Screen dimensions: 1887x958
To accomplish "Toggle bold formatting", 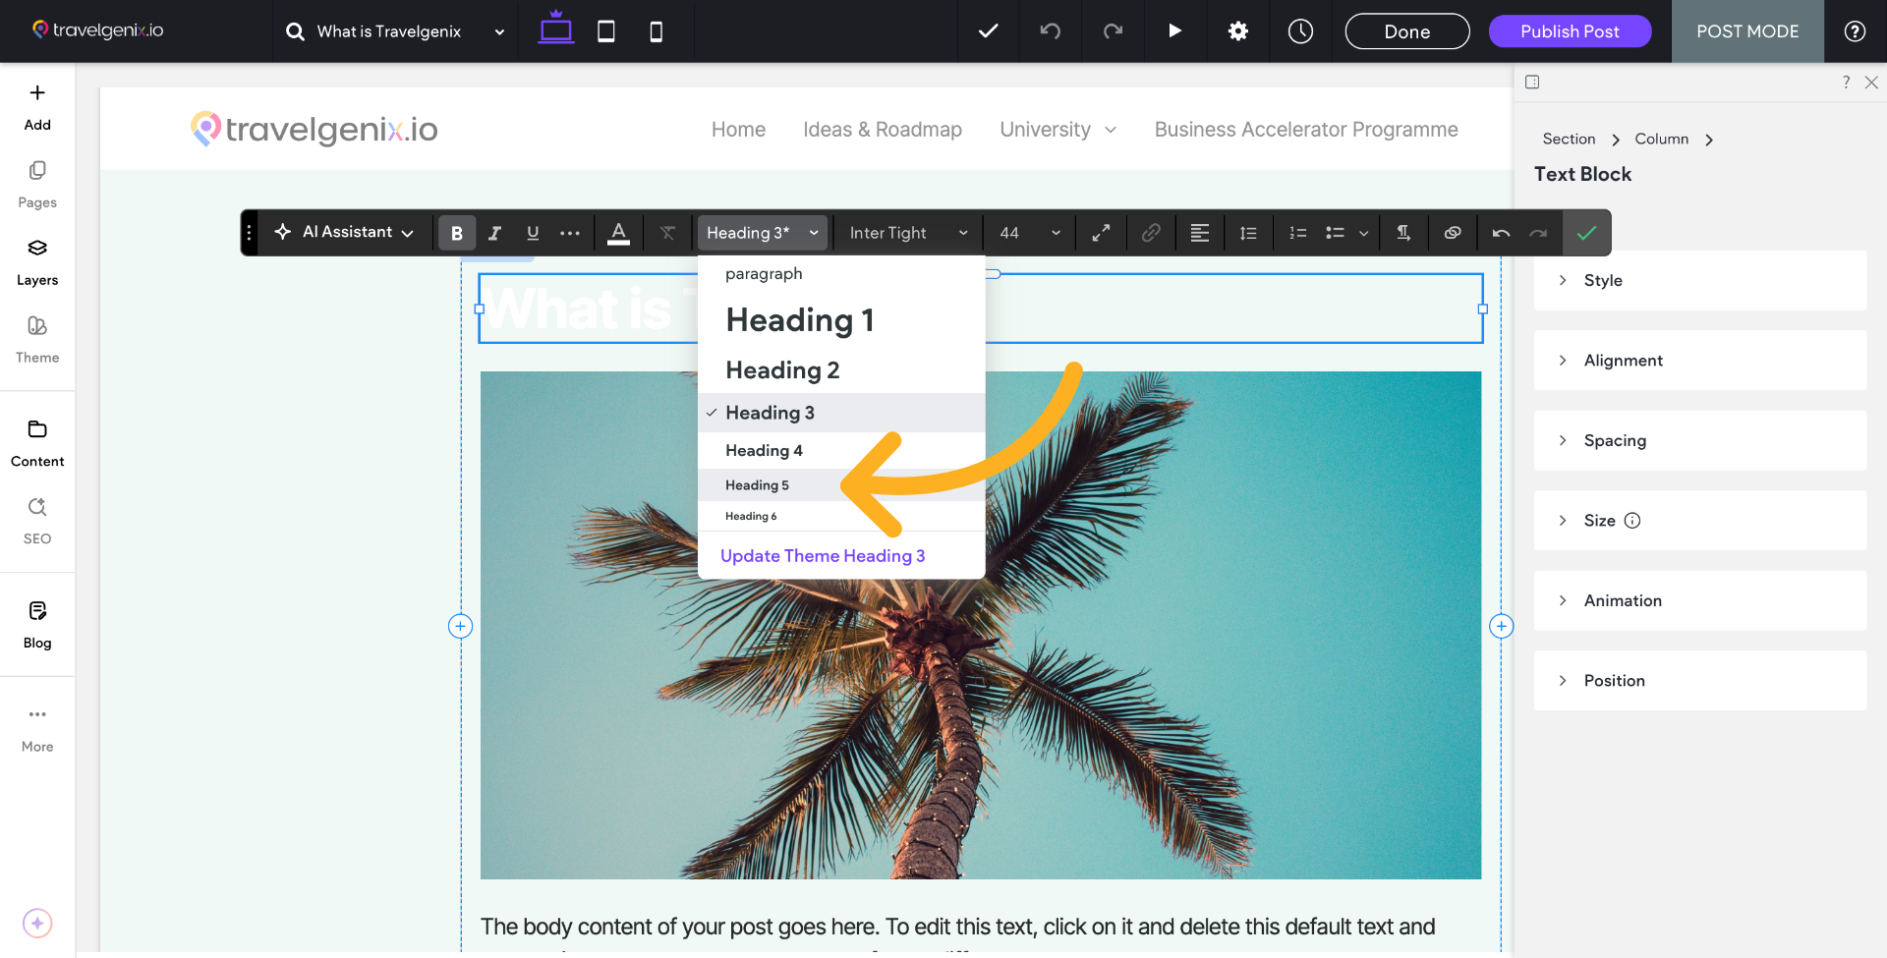I will tap(457, 233).
